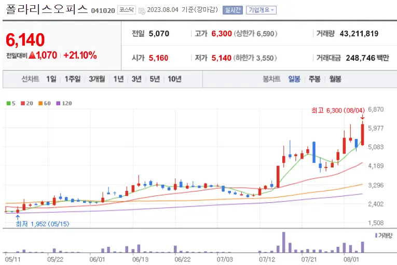Click the purple 120-day moving average swatch
Image resolution: width=397 pixels, height=265 pixels.
tap(58, 103)
